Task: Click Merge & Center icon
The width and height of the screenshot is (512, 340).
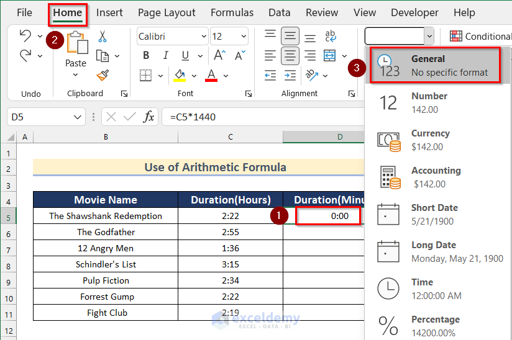Action: [x=329, y=56]
